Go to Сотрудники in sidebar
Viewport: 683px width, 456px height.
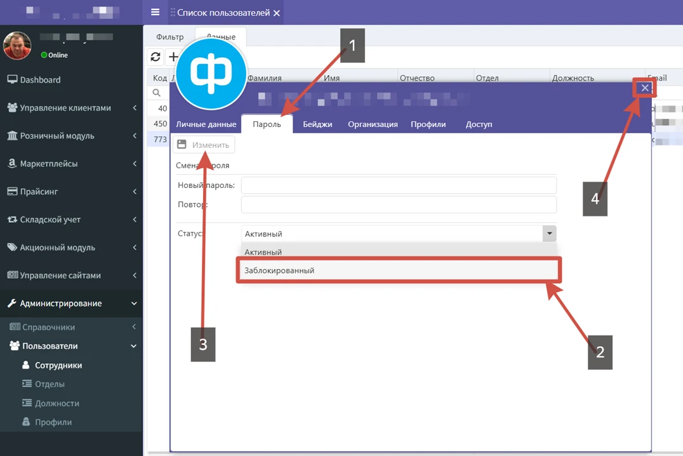(58, 365)
